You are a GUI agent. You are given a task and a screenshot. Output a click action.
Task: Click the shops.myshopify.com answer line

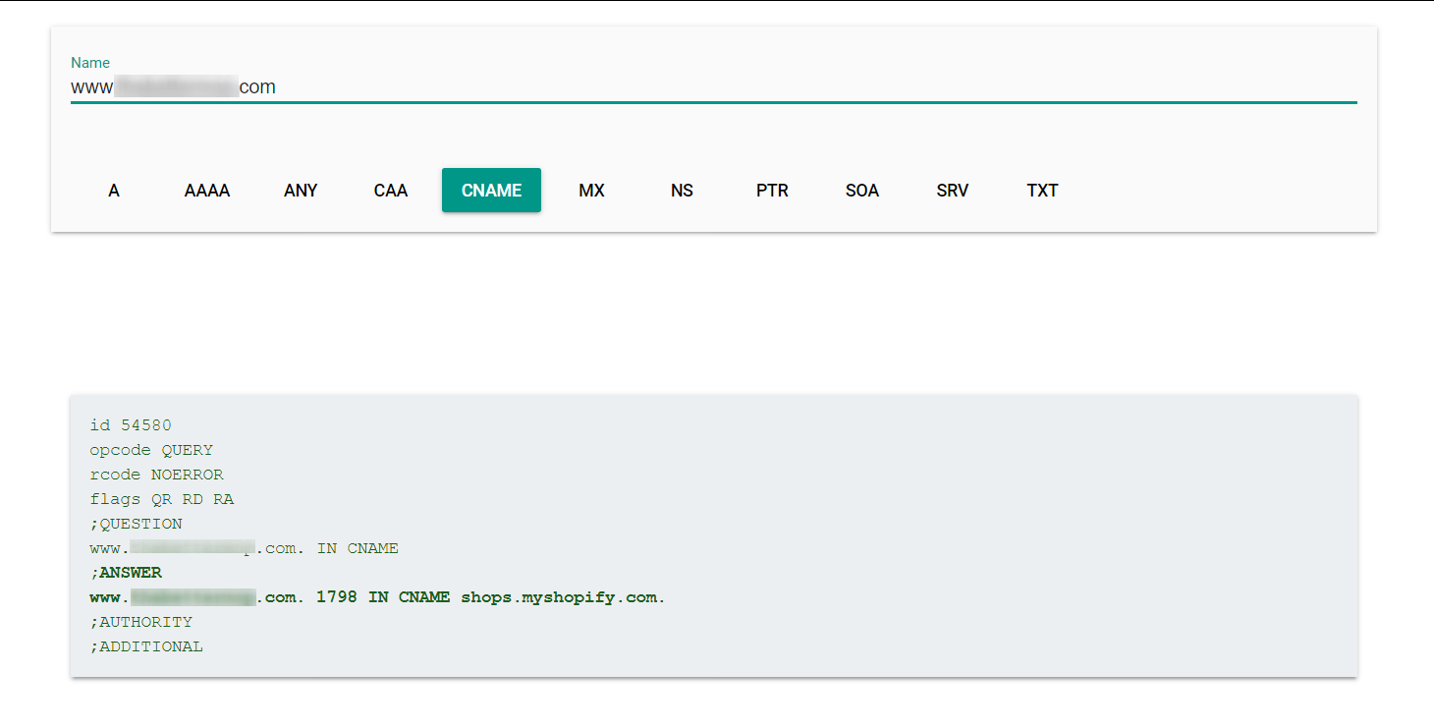(x=377, y=597)
